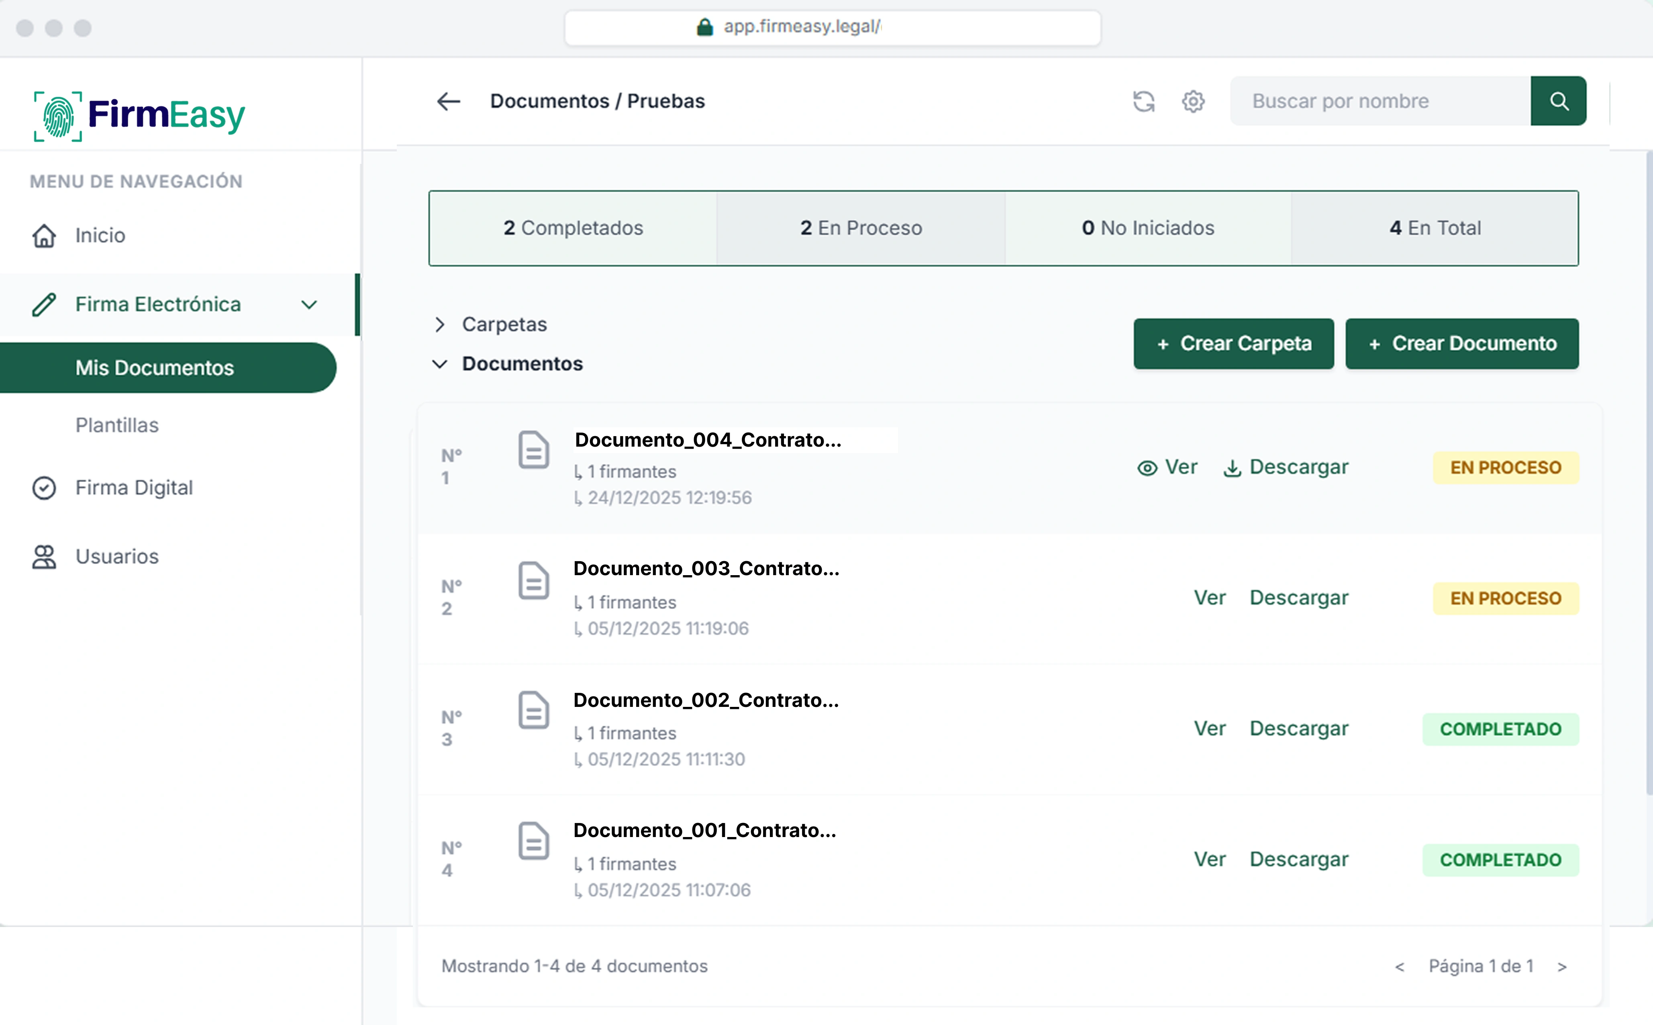Go to Usuarios in the sidebar
Viewport: 1653px width, 1025px height.
(116, 557)
